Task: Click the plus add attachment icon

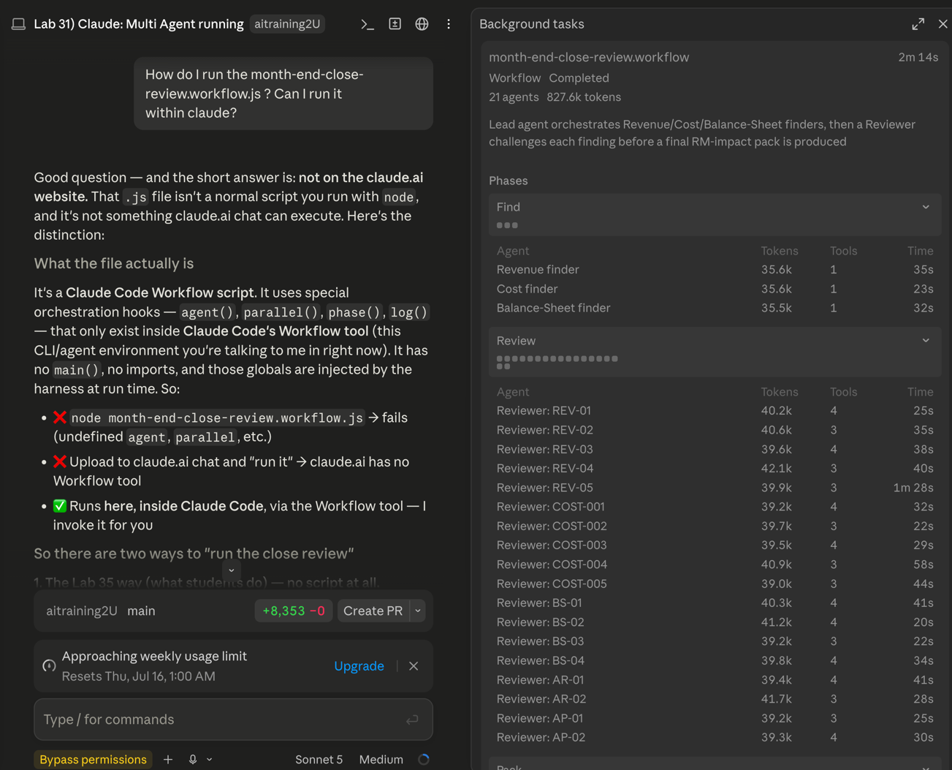Action: click(168, 760)
